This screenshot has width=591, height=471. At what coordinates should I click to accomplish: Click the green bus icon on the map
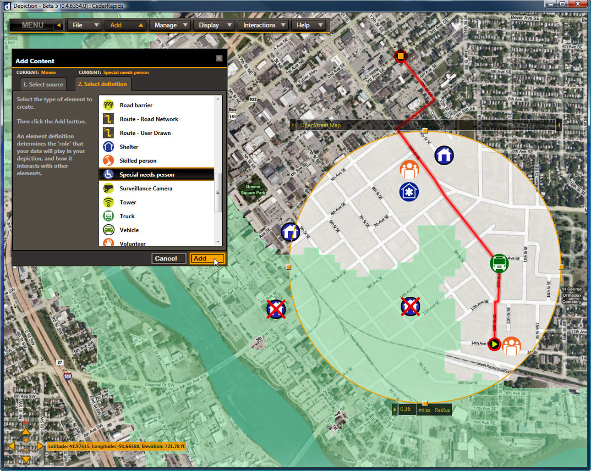[x=499, y=264]
